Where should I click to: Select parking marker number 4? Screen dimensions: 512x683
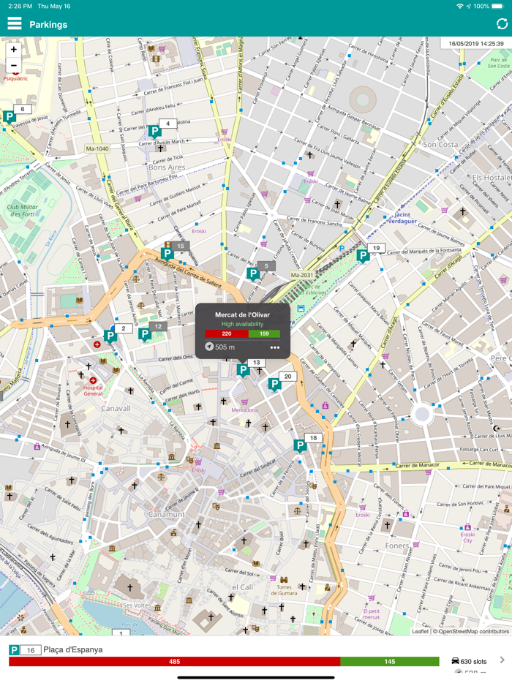point(154,131)
